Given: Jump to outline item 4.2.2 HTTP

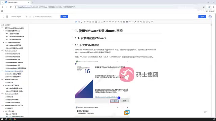Looking at the screenshot, I should [x=14, y=91].
